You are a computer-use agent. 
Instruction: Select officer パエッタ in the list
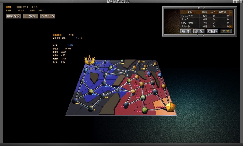(x=205, y=19)
